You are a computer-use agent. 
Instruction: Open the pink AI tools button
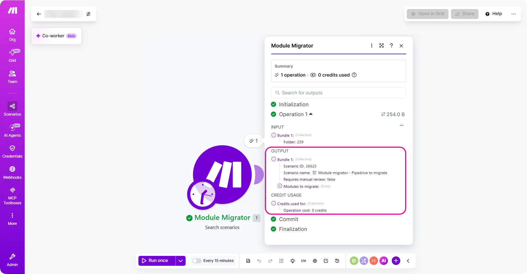pyautogui.click(x=384, y=261)
